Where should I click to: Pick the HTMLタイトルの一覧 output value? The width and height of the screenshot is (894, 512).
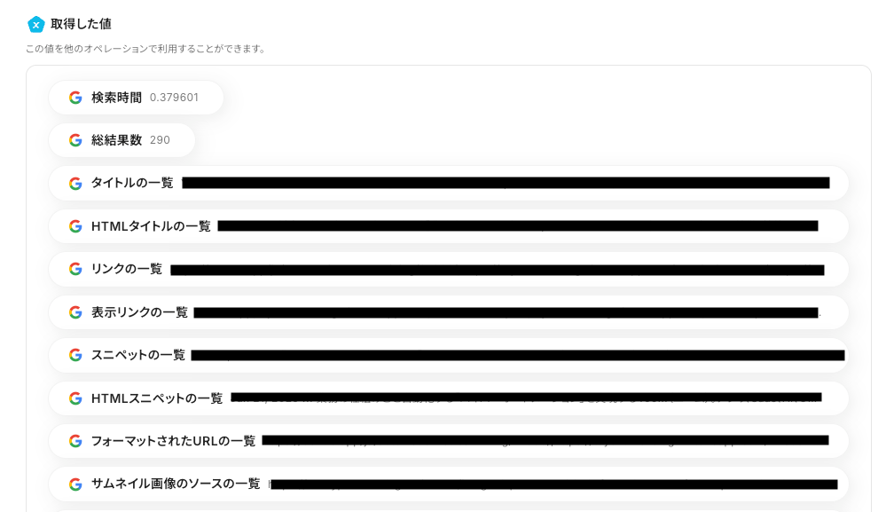pyautogui.click(x=448, y=226)
